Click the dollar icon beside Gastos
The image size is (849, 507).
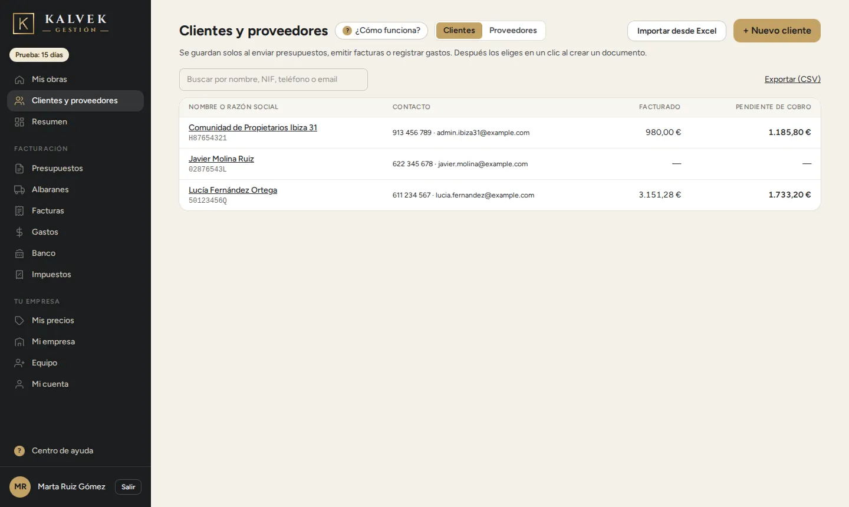(x=19, y=232)
